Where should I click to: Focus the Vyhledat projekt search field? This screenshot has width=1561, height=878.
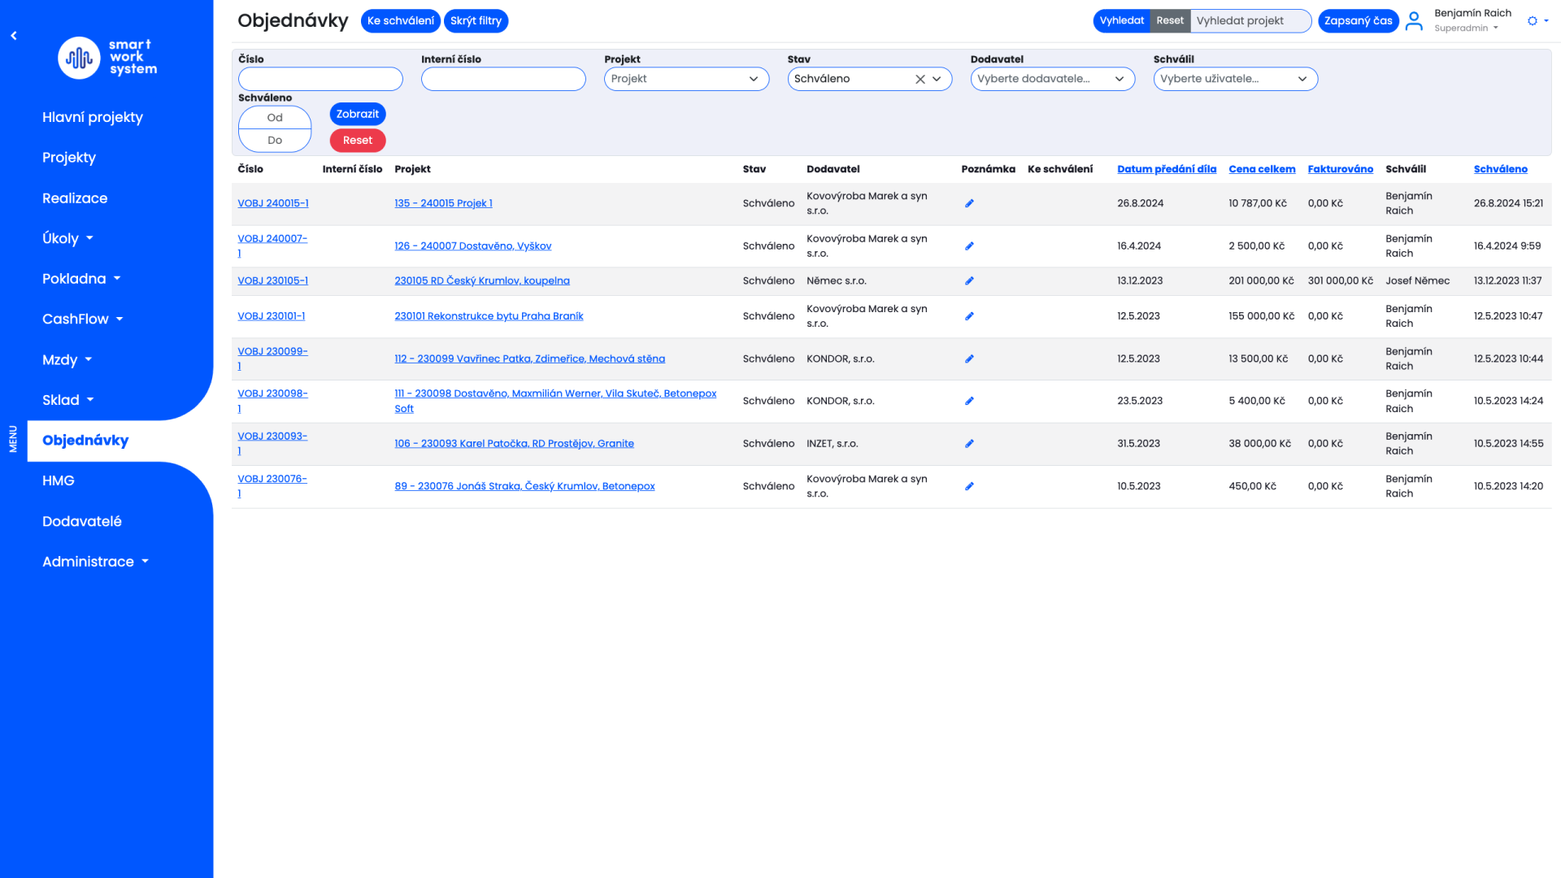pos(1250,21)
